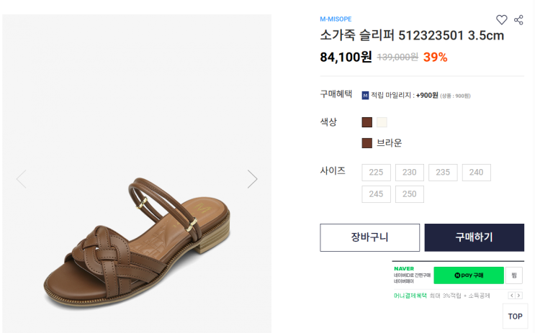Screen dimensions: 535x333
Task: Pick size 245
Action: tap(376, 194)
